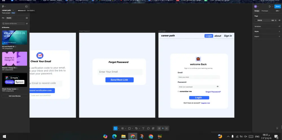Click remember me checkbox on canvas

(x=178, y=91)
